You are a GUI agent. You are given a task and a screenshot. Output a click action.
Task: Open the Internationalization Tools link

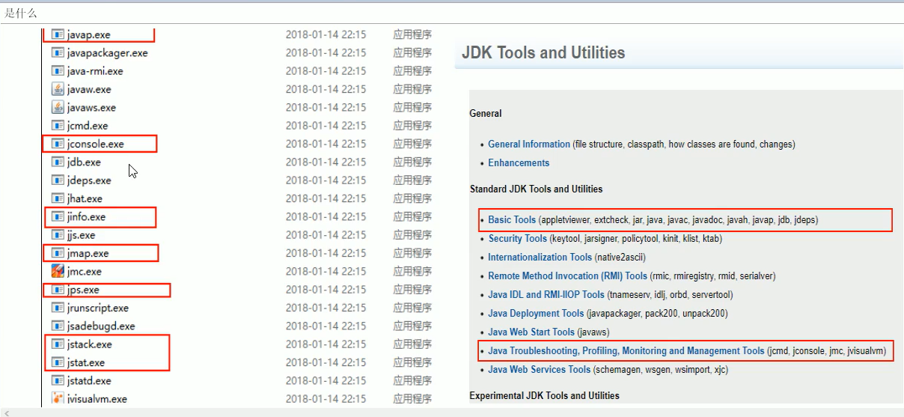coord(540,257)
